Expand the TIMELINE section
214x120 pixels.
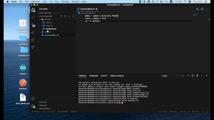pos(43,105)
